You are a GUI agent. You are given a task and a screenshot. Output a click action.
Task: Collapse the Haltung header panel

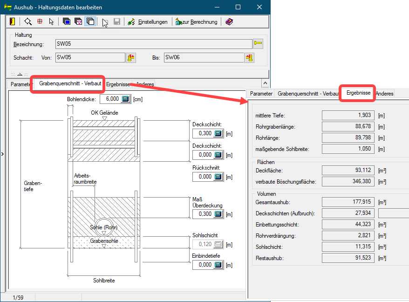click(20, 74)
